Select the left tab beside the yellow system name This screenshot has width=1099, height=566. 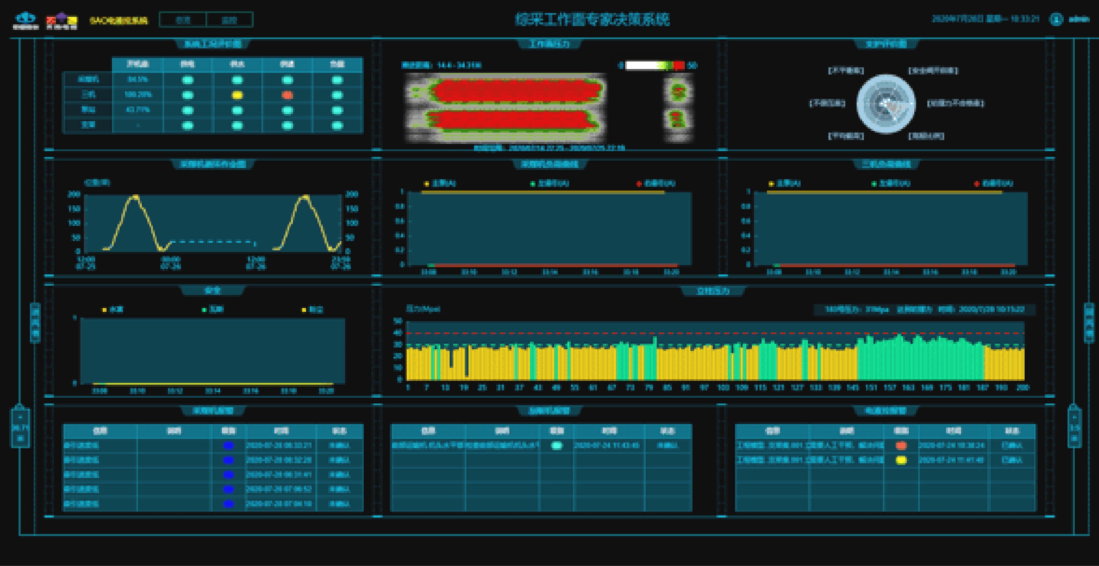182,20
